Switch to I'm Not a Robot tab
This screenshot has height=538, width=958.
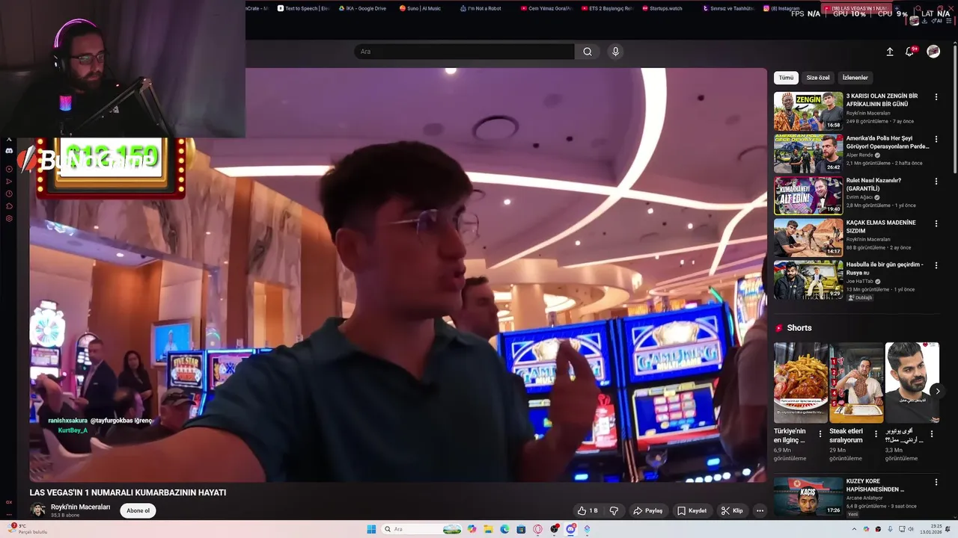[x=480, y=8]
